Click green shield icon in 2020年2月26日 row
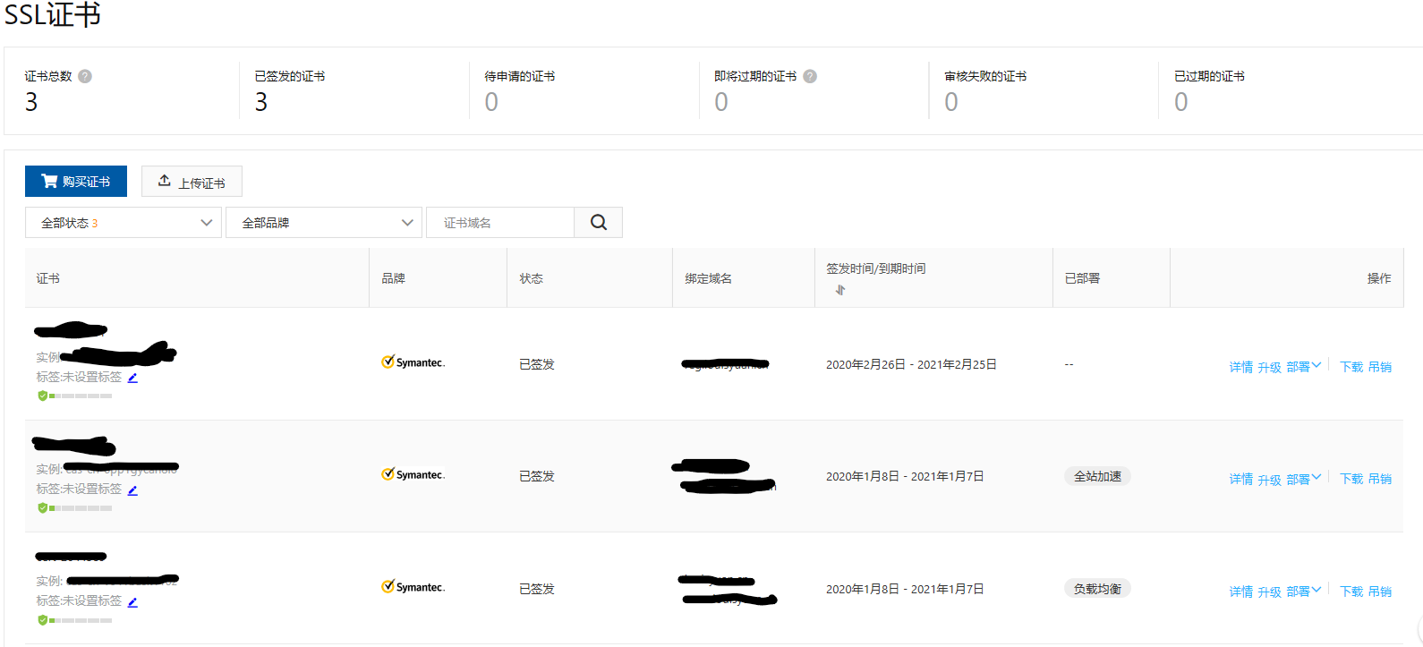The width and height of the screenshot is (1423, 647). click(42, 396)
